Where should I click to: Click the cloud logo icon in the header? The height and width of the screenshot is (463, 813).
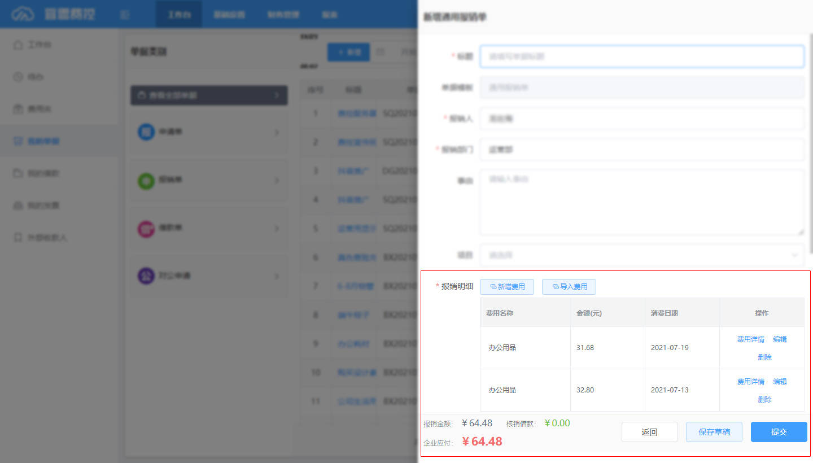(23, 14)
